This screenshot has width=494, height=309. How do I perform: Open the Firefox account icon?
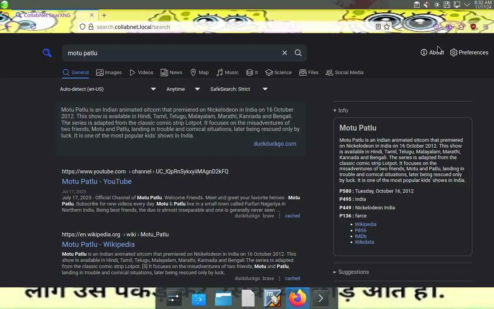[448, 27]
